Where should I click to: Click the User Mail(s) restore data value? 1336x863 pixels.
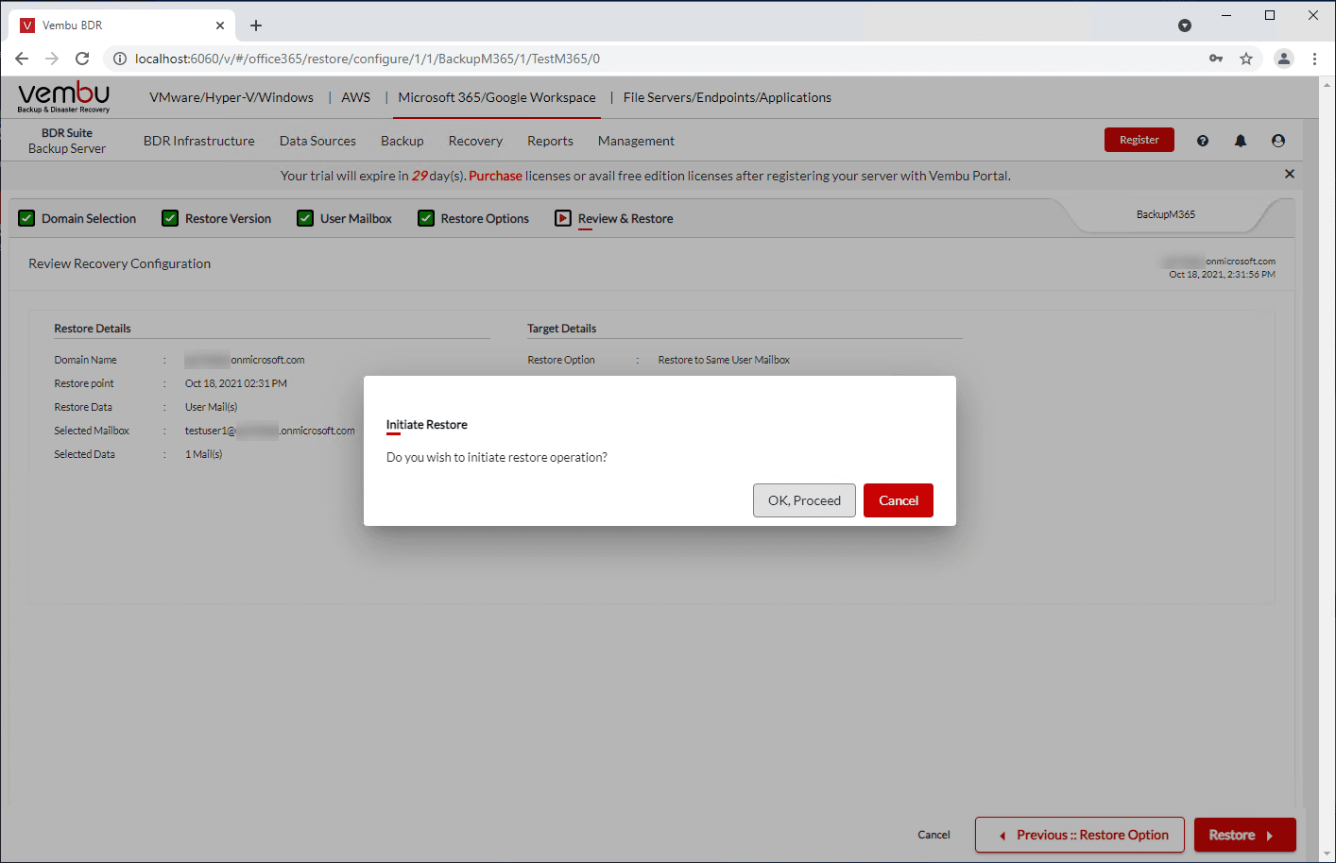click(x=212, y=407)
